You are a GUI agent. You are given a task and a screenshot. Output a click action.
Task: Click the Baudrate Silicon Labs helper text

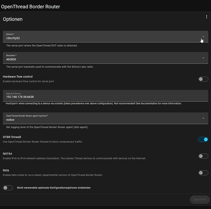point(50,67)
